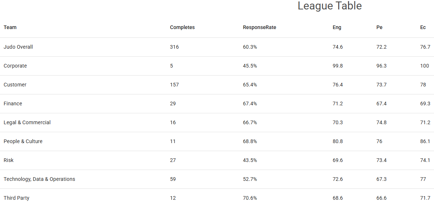Image resolution: width=434 pixels, height=207 pixels.
Task: Click Corporate's 99.8 Eng score
Action: pos(337,66)
